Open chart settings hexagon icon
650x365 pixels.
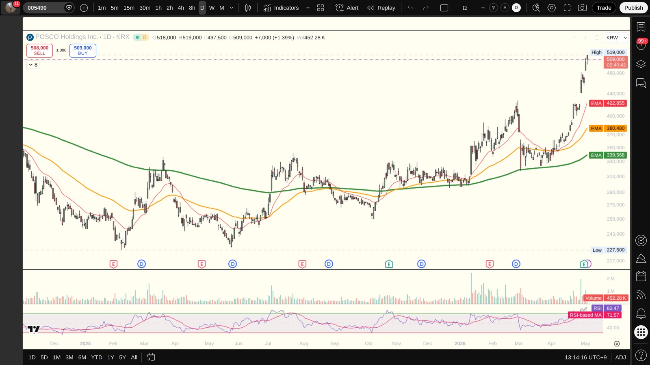pyautogui.click(x=551, y=8)
